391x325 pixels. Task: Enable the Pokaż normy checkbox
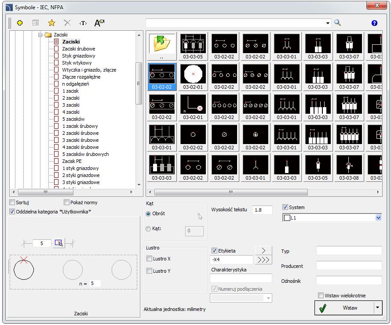click(66, 202)
